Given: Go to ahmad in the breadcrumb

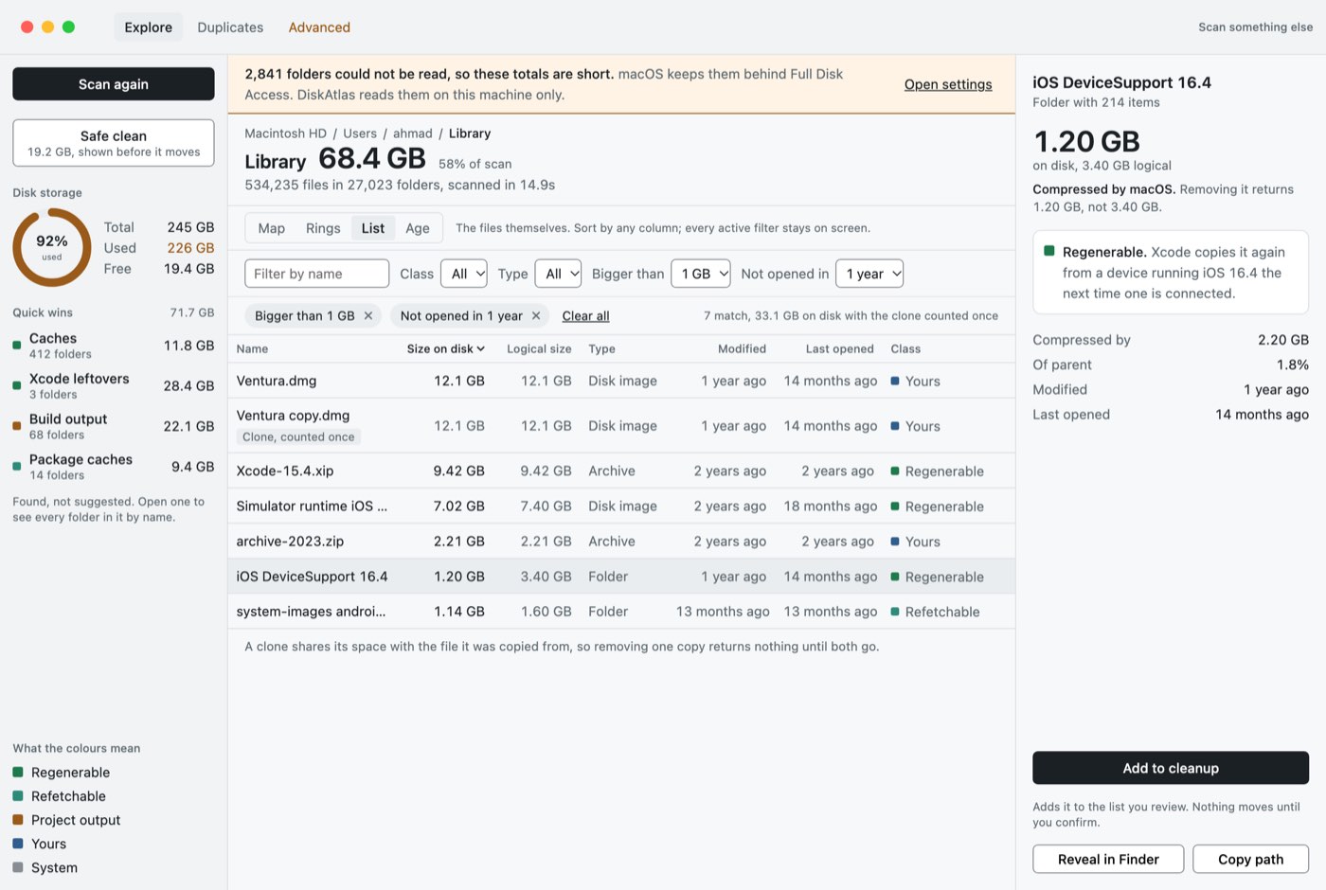Looking at the screenshot, I should [x=413, y=133].
